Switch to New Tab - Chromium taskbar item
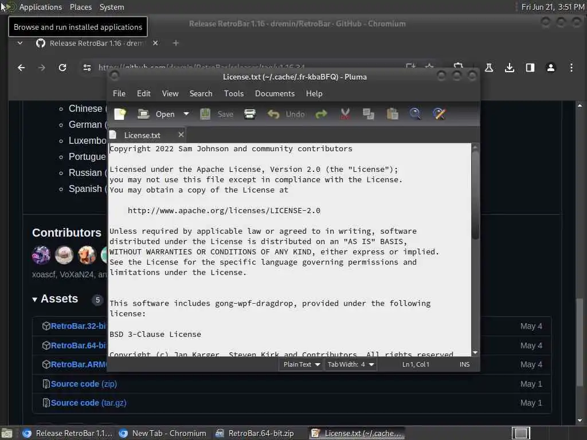This screenshot has height=440, width=587. coord(163,433)
